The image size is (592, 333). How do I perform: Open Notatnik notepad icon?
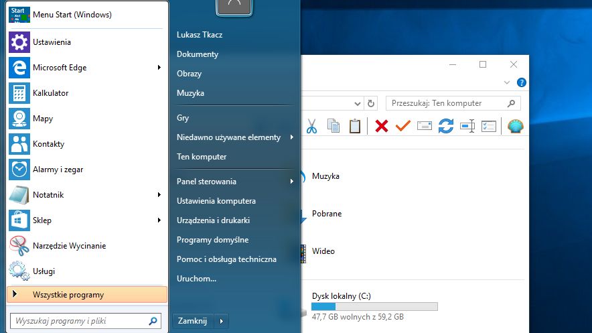[x=19, y=195]
